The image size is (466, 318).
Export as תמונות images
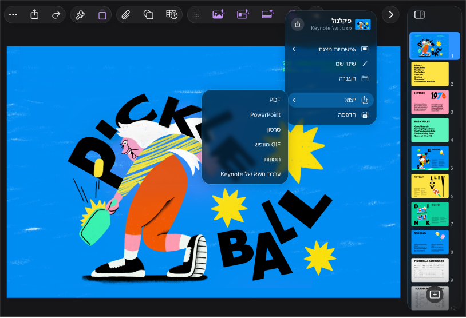click(x=244, y=159)
